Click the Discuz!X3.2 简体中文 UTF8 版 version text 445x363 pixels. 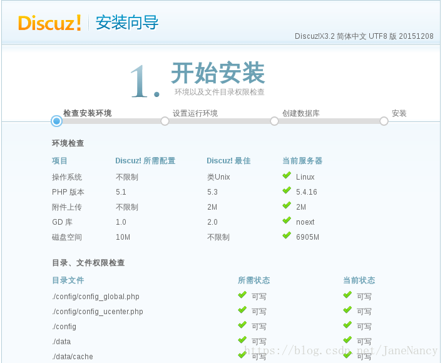pyautogui.click(x=364, y=36)
